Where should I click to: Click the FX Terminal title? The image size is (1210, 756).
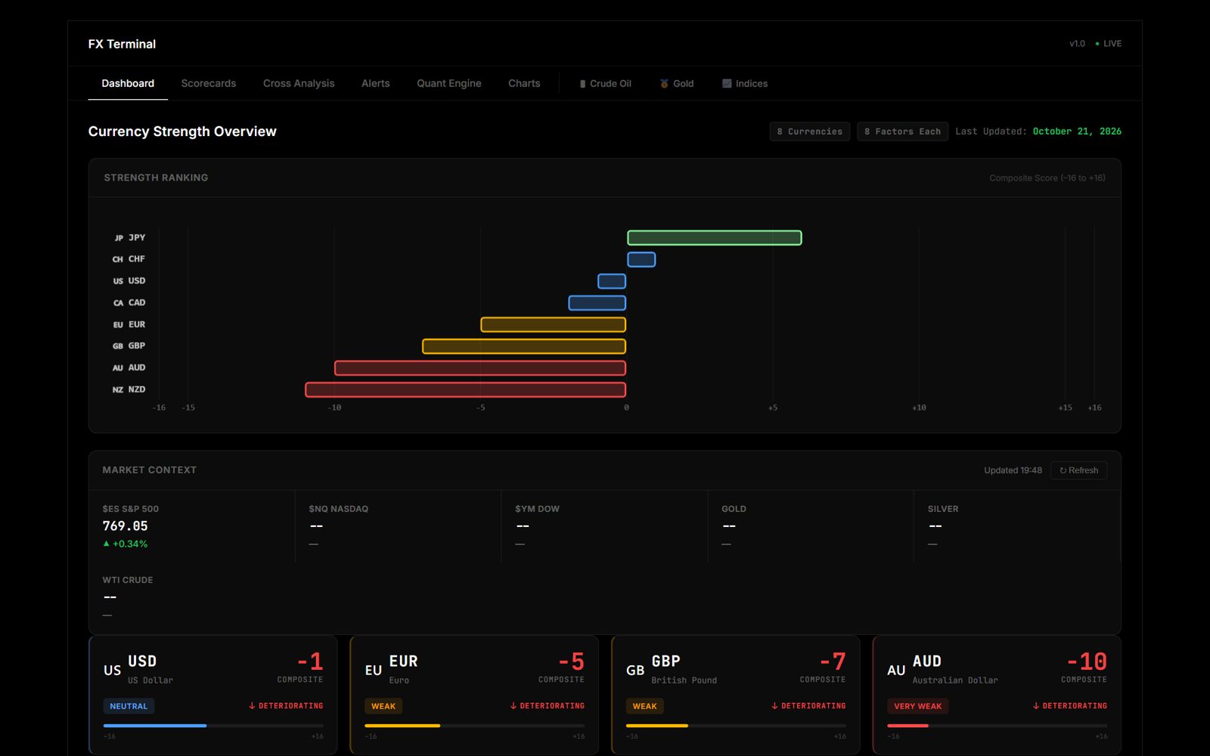(x=122, y=44)
